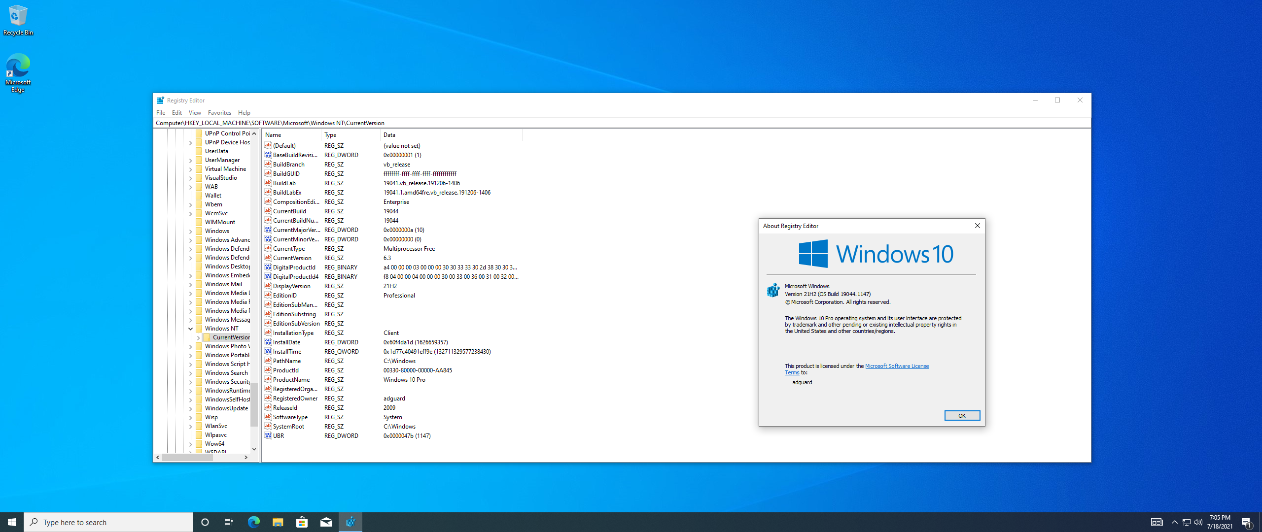Select the DisplayVersion value row
Image resolution: width=1262 pixels, height=532 pixels.
(x=392, y=286)
